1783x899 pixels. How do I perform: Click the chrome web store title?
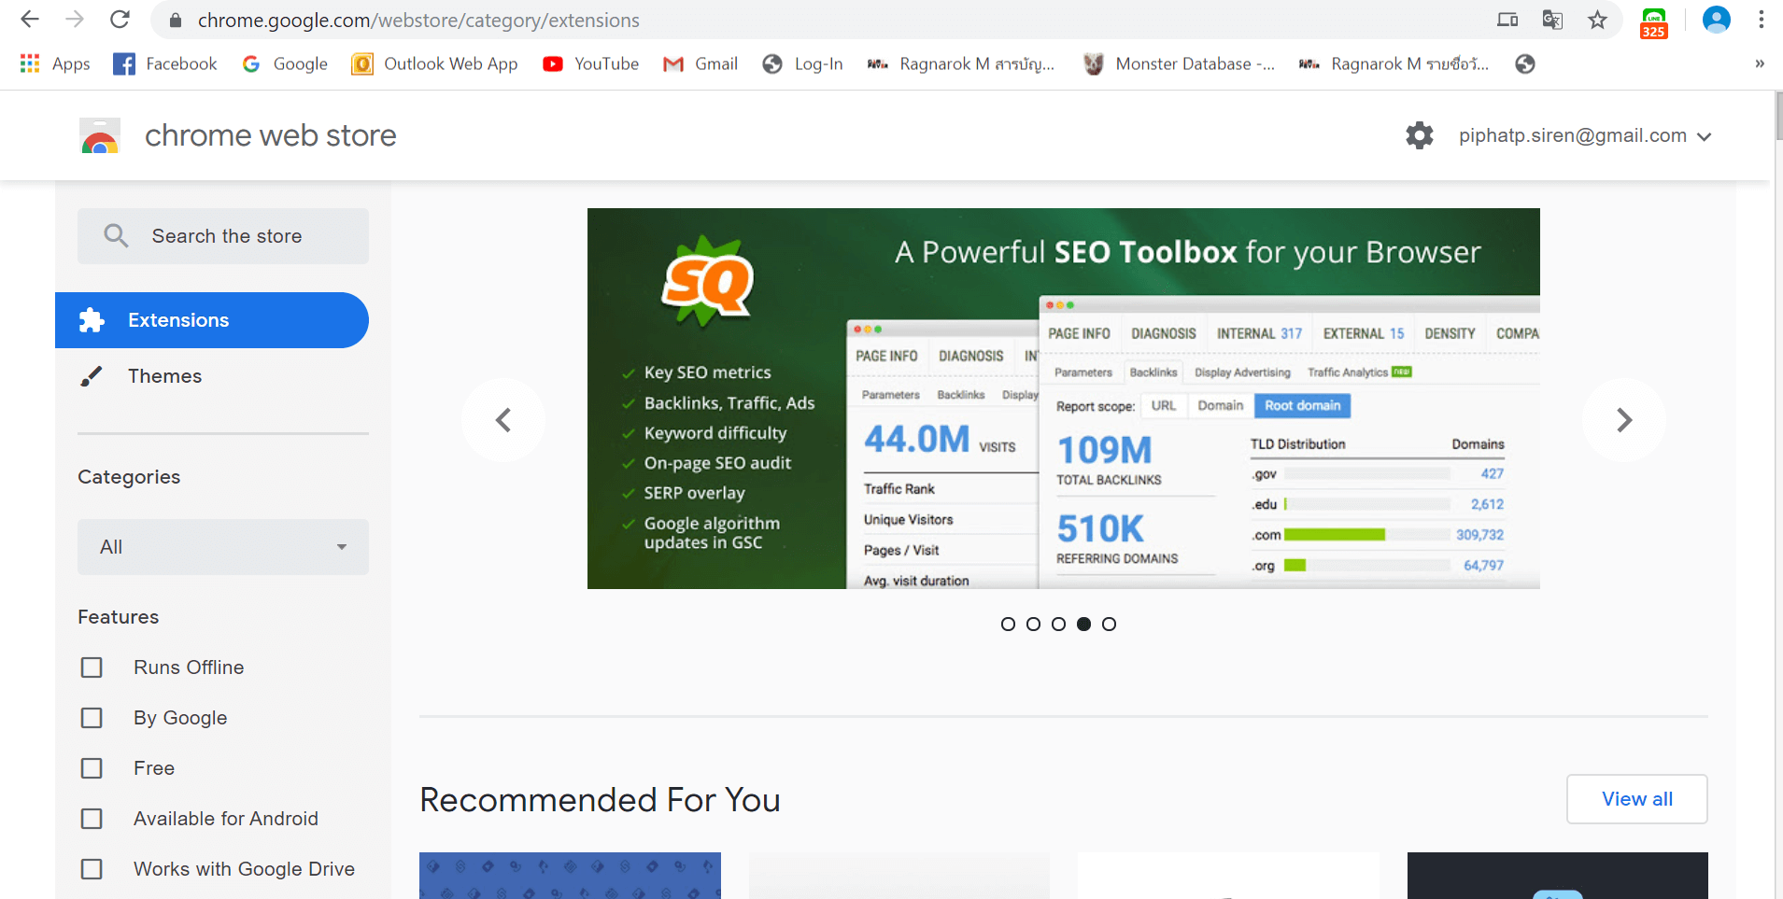tap(271, 136)
